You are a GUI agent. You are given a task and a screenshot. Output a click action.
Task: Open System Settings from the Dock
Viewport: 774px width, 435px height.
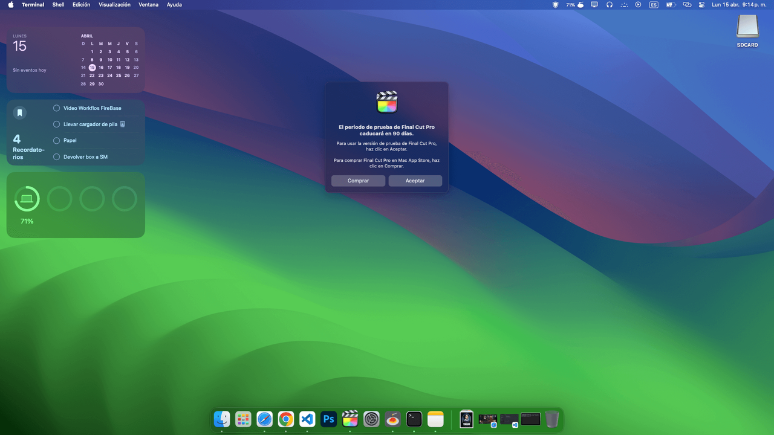tap(371, 419)
